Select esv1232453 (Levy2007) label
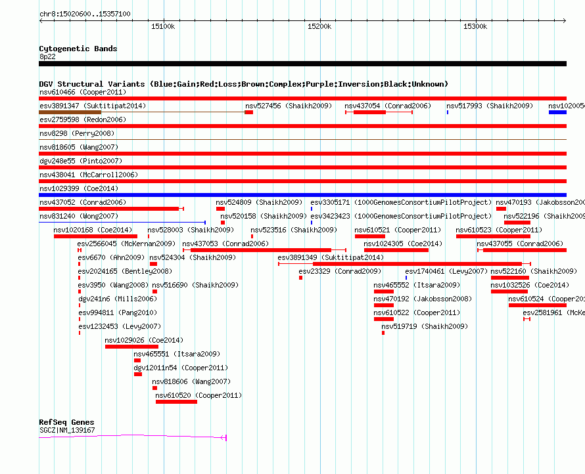Image resolution: width=585 pixels, height=474 pixels. pyautogui.click(x=120, y=326)
